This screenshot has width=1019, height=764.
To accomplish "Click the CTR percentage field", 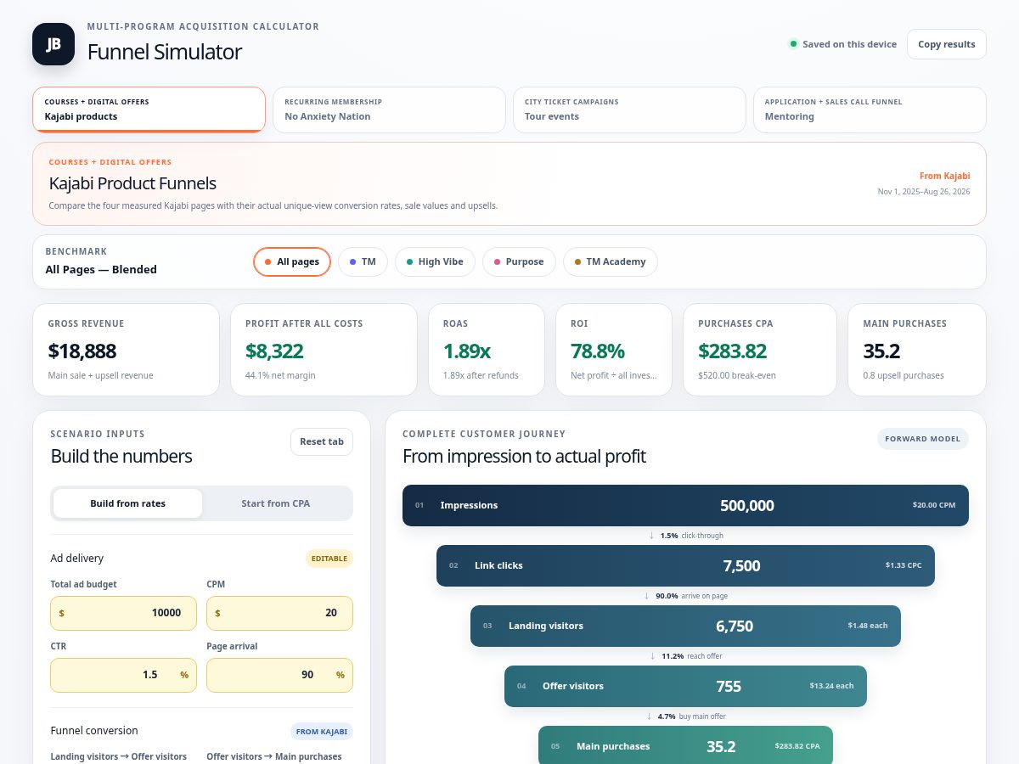I will (x=124, y=675).
